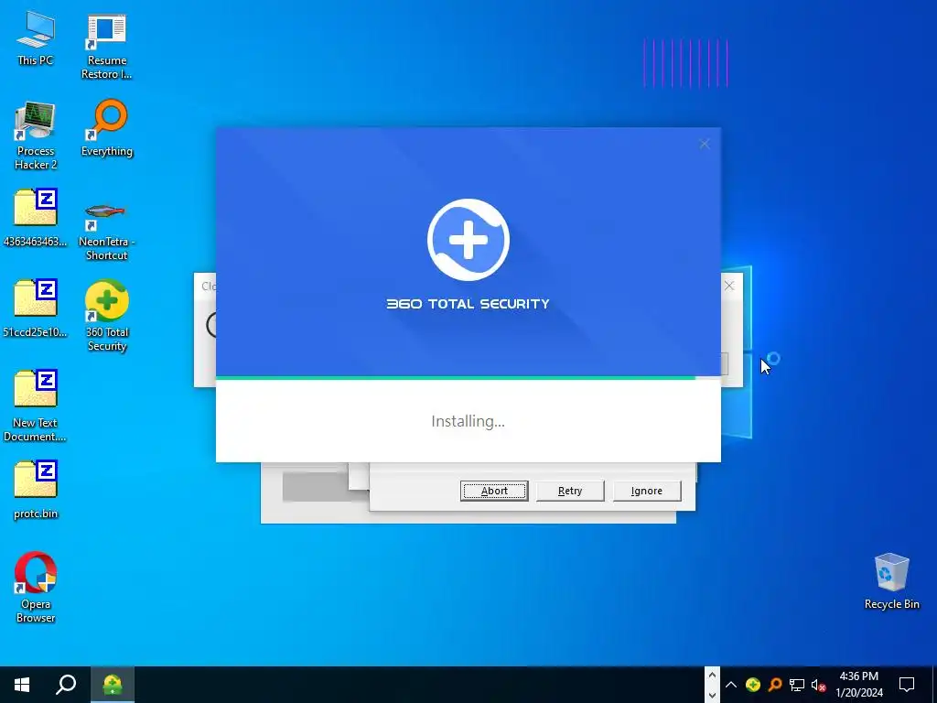Click the muted volume tray icon
This screenshot has height=703, width=937.
click(x=819, y=685)
